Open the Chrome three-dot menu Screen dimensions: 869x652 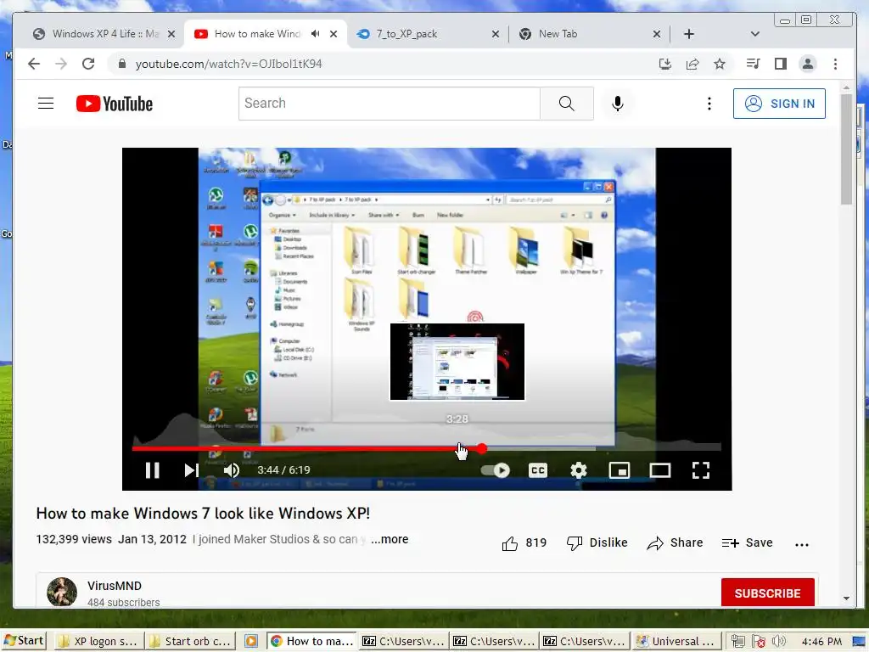click(x=835, y=64)
